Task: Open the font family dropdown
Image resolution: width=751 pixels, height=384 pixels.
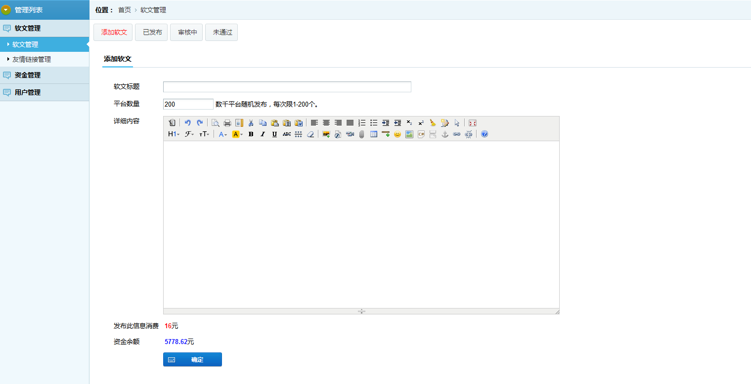Action: 189,134
